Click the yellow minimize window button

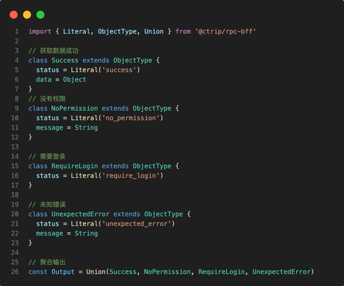(x=27, y=15)
